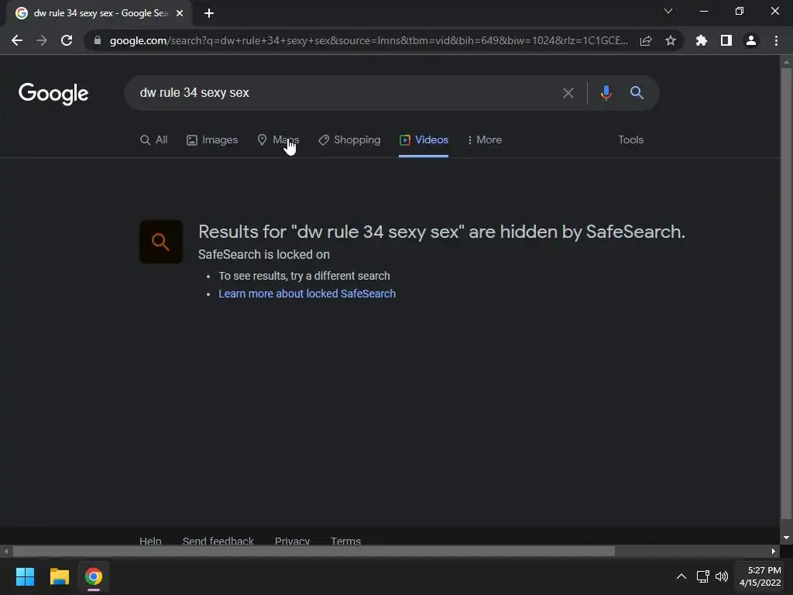The image size is (793, 595).
Task: Open the Tools search options
Action: click(630, 139)
